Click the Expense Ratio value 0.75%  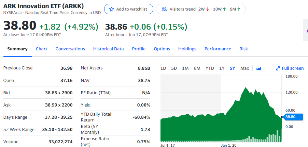click(144, 142)
